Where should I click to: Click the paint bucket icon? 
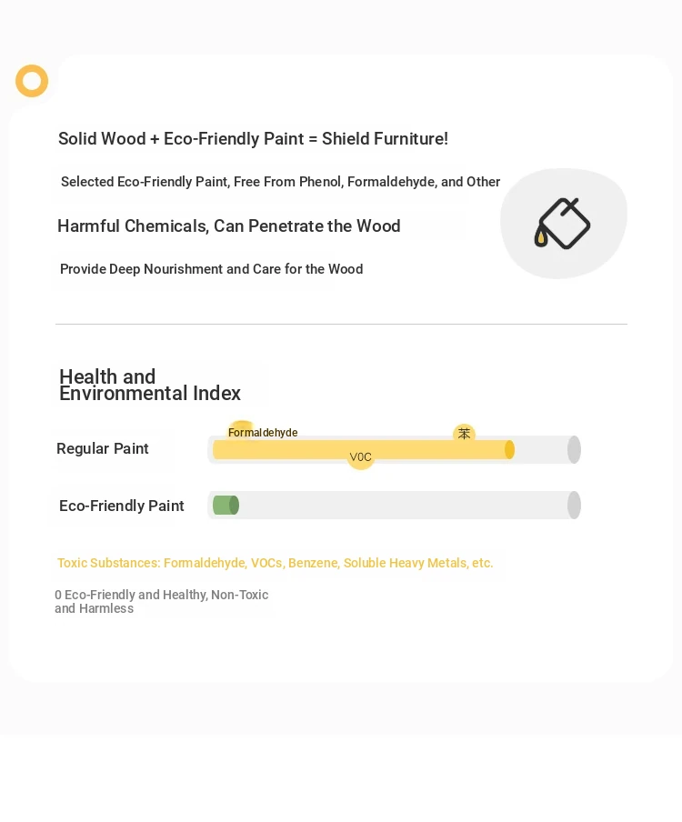tap(563, 224)
